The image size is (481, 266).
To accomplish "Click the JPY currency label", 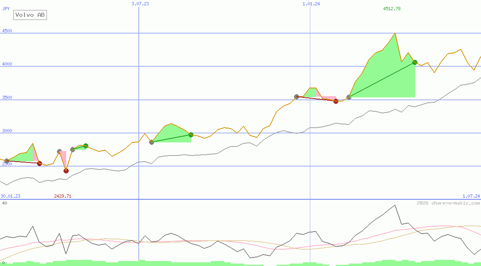I will [6, 9].
